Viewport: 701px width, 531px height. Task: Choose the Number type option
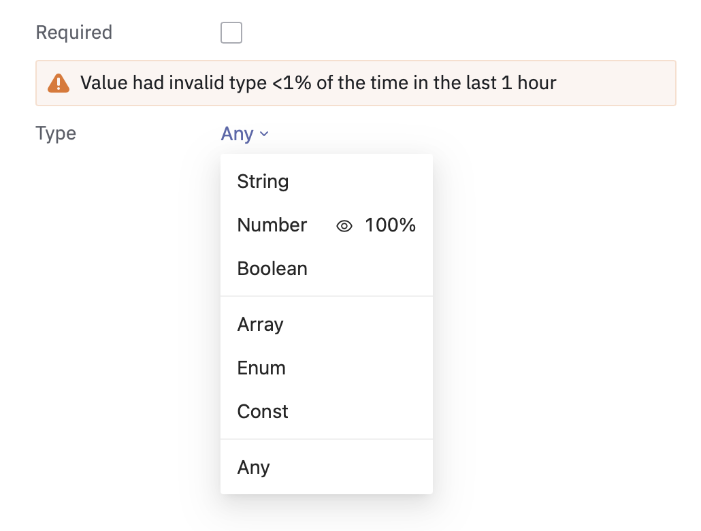click(x=272, y=225)
